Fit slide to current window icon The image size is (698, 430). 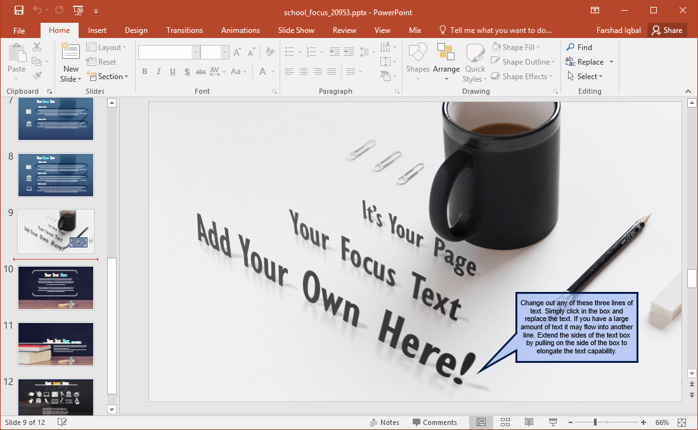[x=682, y=422]
